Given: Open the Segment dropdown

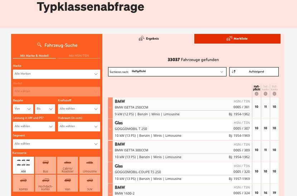Looking at the screenshot, I should (x=57, y=144).
